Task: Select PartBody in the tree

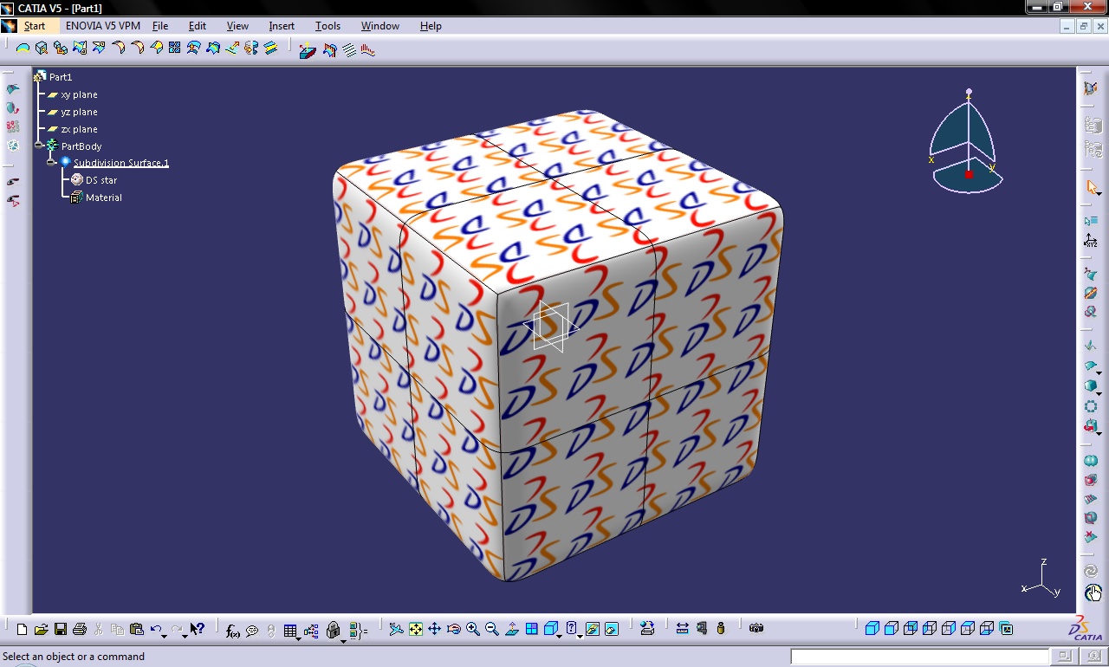Action: click(x=81, y=146)
